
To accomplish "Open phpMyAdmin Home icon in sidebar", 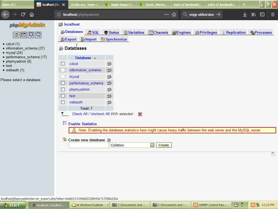I will tap(16, 35).
